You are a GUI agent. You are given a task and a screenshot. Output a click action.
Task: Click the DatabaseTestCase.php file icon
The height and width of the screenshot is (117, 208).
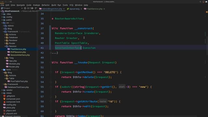(x=6, y=87)
